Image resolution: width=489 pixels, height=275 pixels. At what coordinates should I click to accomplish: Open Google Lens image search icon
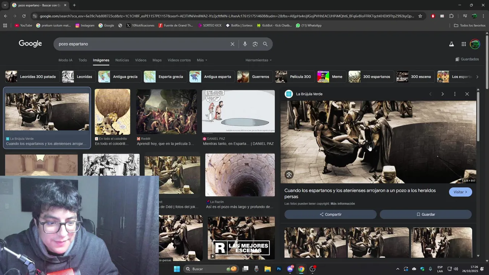tap(255, 44)
